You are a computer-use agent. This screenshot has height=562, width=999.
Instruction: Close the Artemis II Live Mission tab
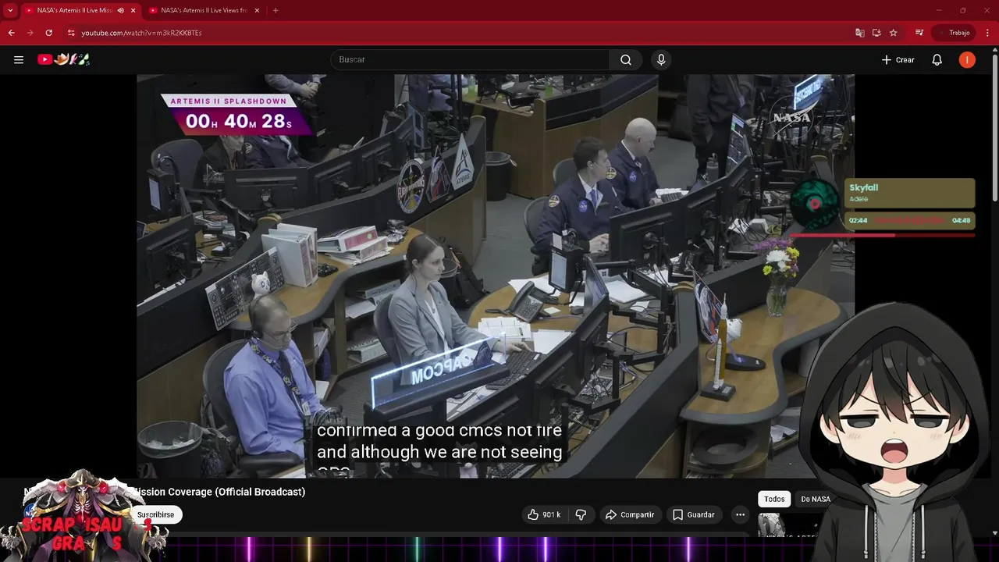point(133,10)
